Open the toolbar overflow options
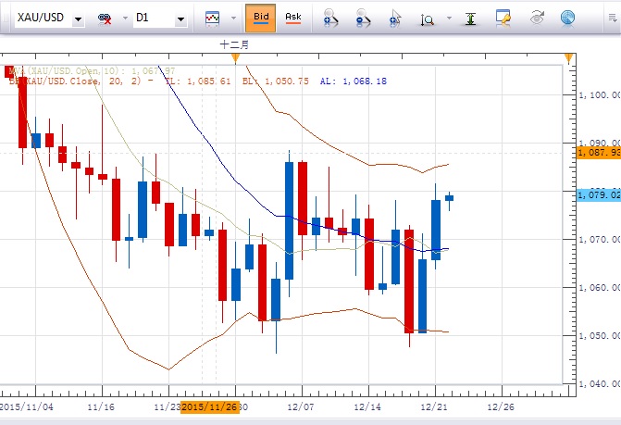 point(613,18)
